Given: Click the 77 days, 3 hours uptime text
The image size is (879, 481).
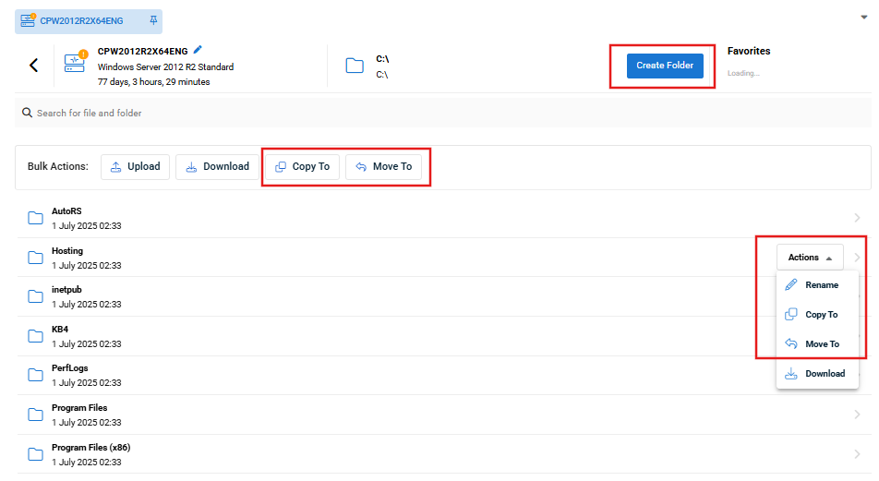Looking at the screenshot, I should [153, 82].
